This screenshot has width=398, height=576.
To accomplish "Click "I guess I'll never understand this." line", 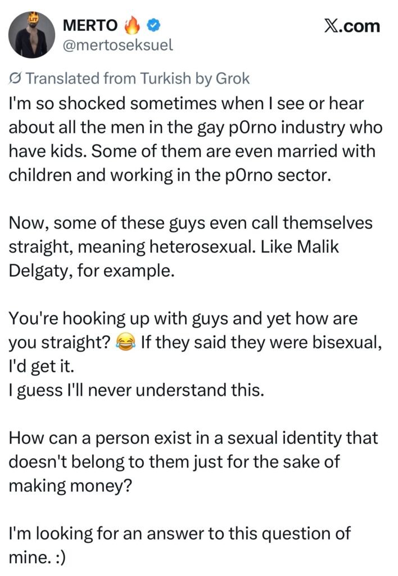I will [136, 390].
